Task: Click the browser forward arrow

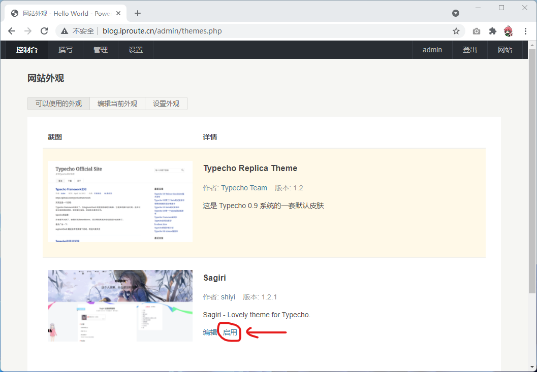Action: 28,31
